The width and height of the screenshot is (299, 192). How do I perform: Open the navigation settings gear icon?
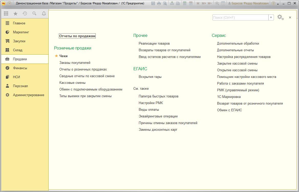tap(280, 17)
